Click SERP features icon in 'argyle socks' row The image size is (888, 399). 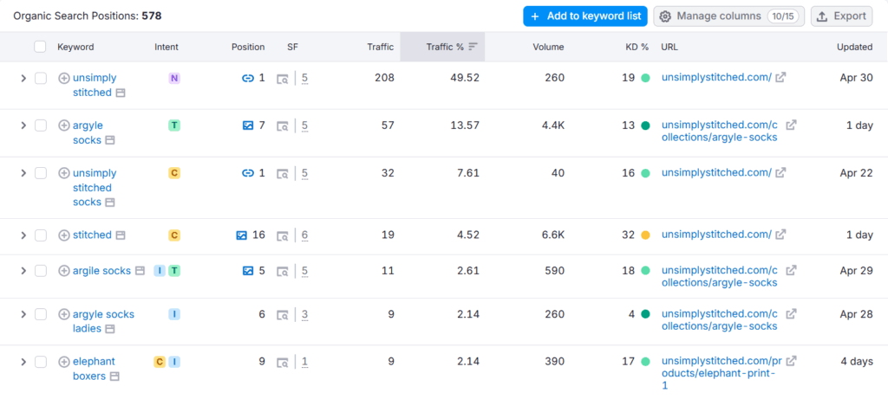[282, 126]
